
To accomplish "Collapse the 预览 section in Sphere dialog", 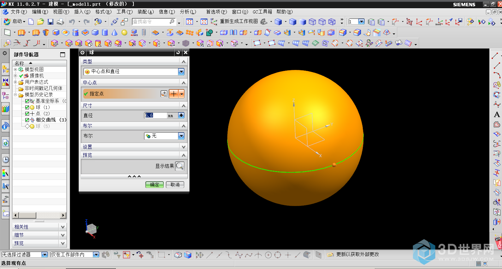I will tap(184, 155).
